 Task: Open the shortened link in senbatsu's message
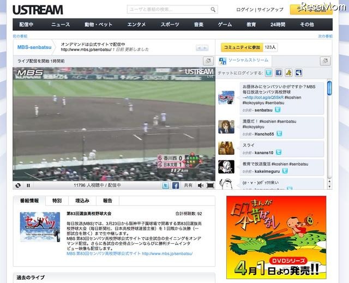[265, 98]
